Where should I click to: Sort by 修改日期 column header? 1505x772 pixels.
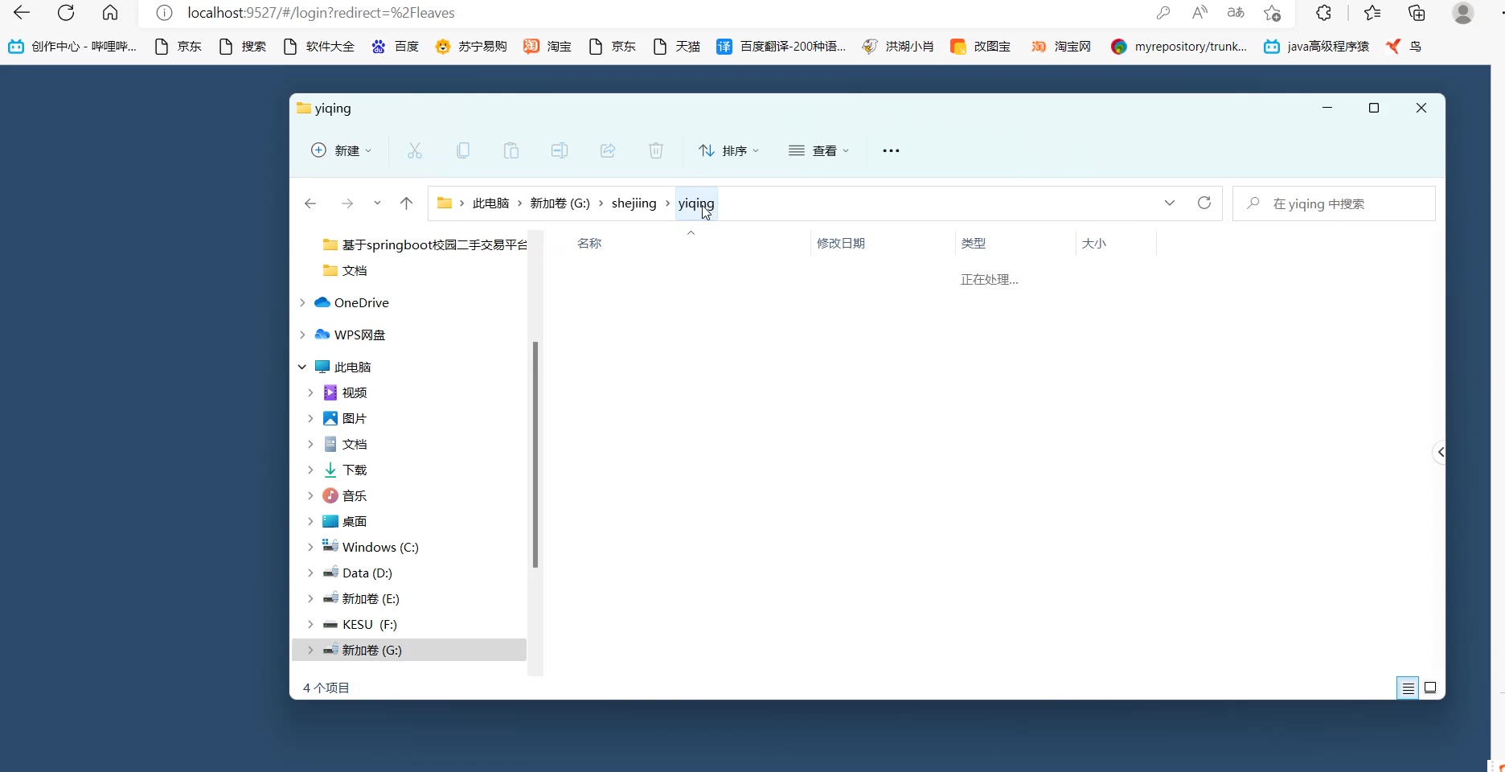tap(841, 244)
